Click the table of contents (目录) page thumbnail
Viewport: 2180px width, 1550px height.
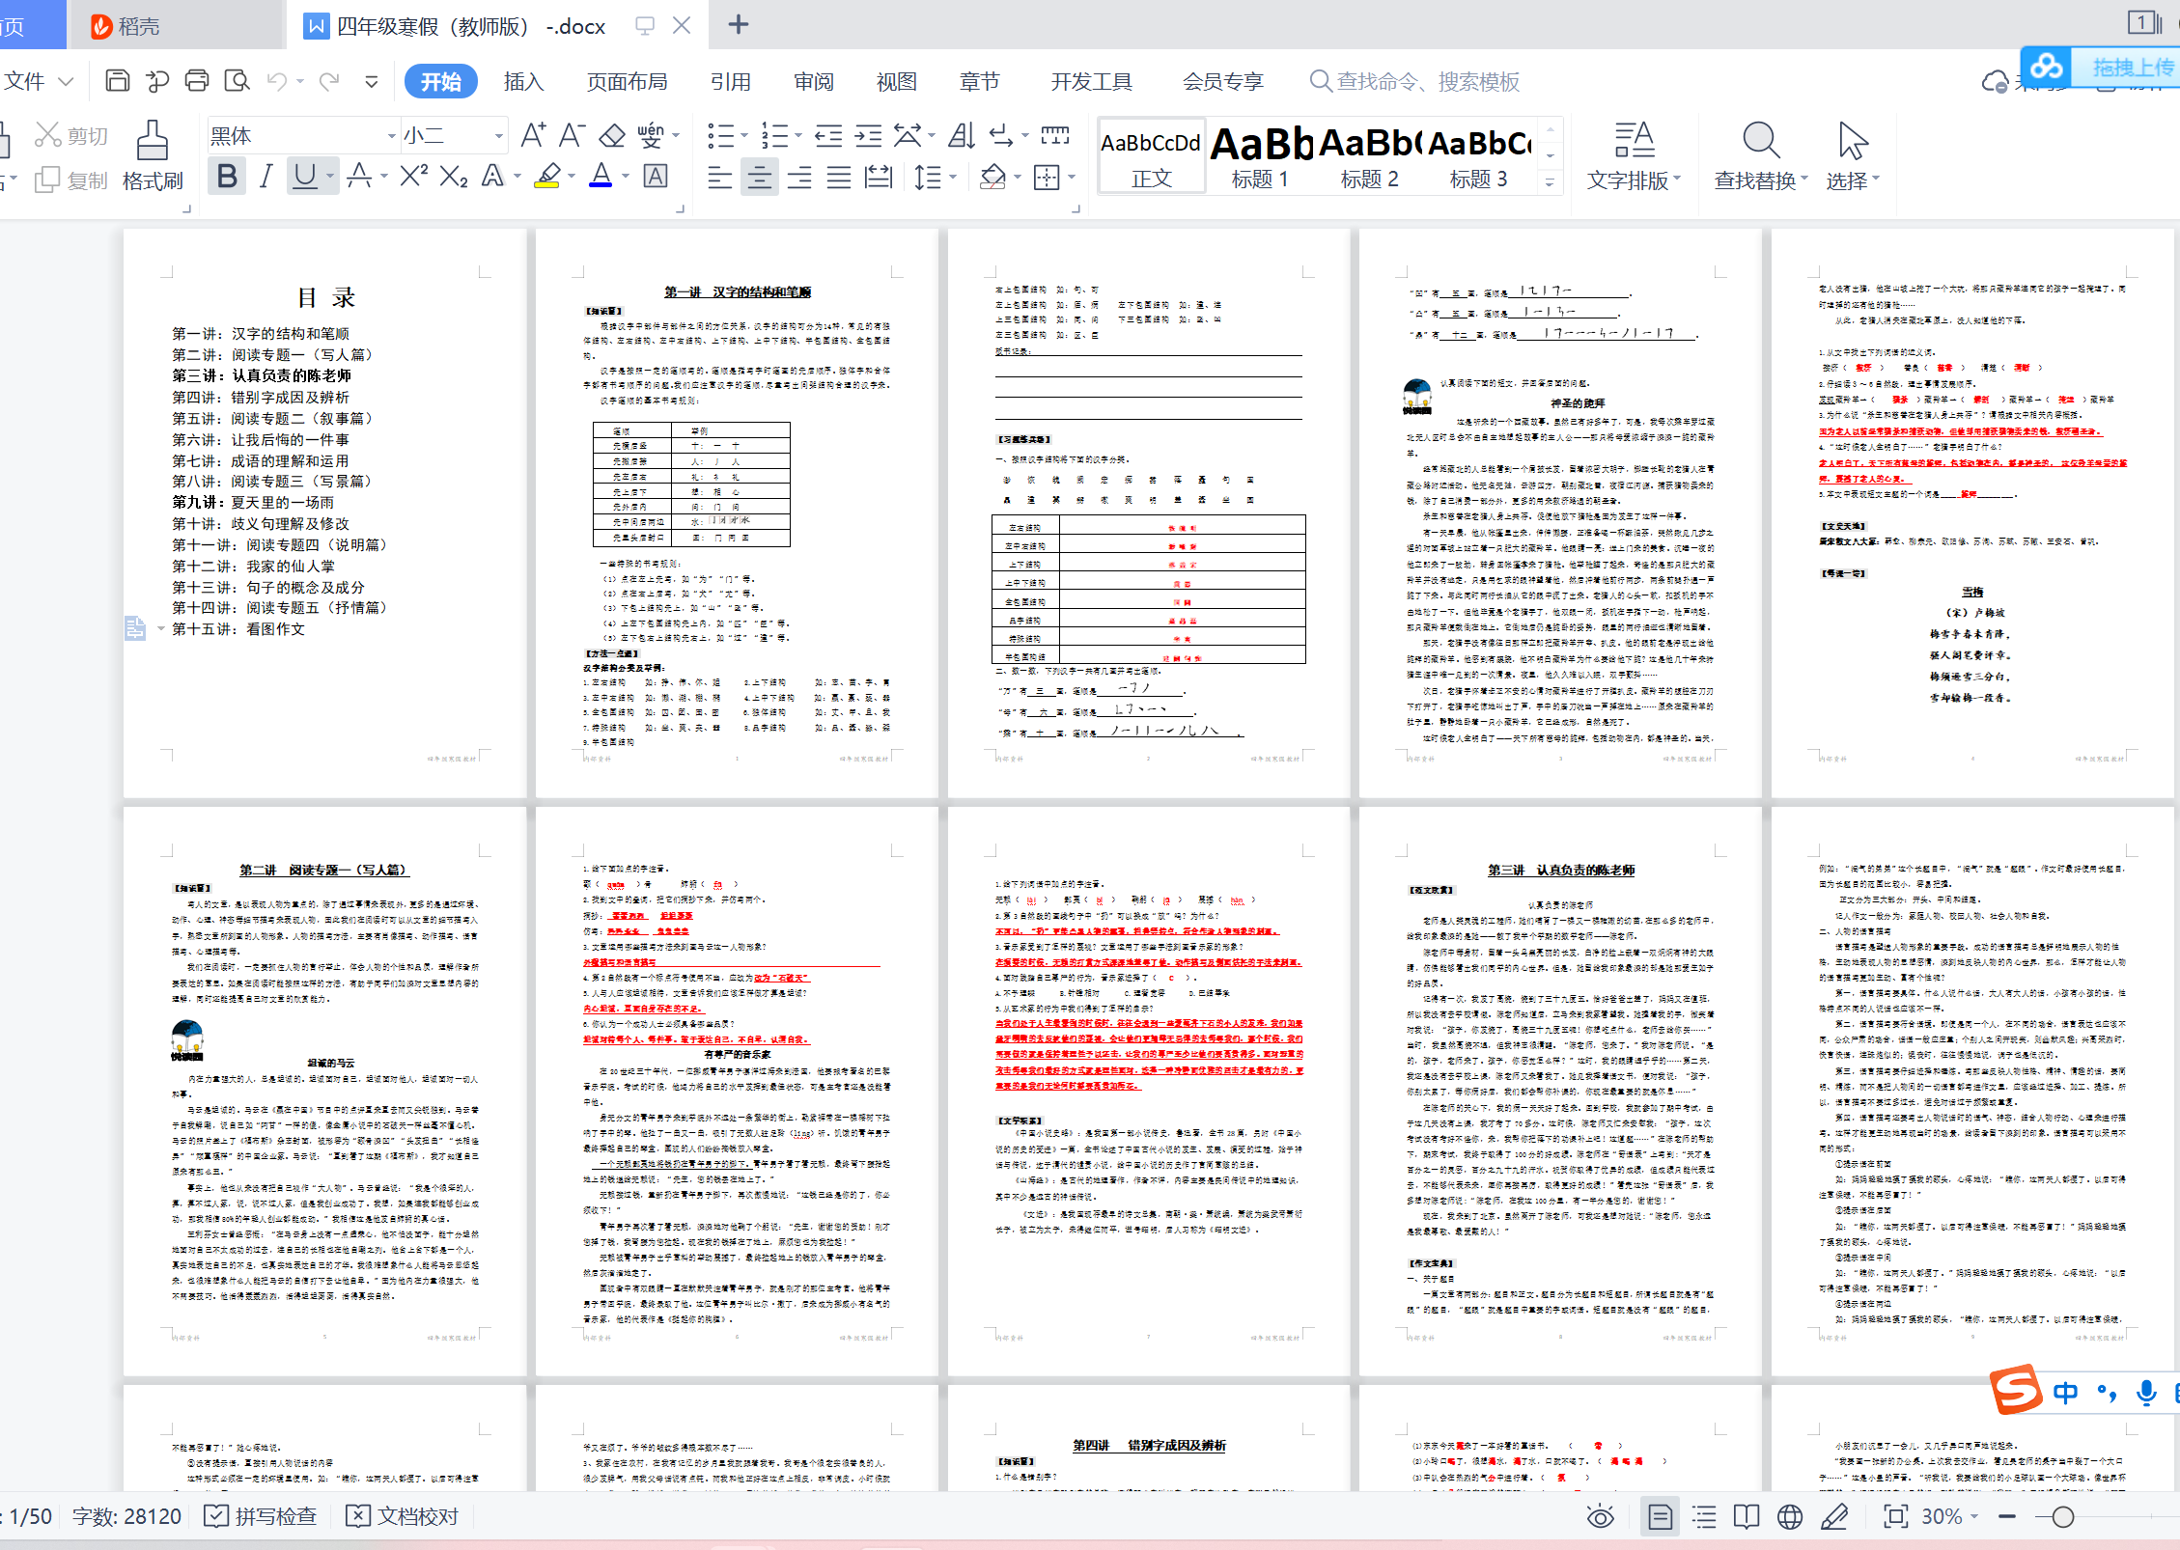324,512
